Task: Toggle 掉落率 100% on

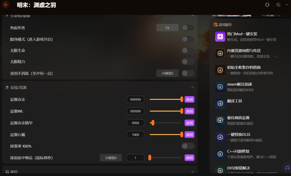Action: [188, 146]
